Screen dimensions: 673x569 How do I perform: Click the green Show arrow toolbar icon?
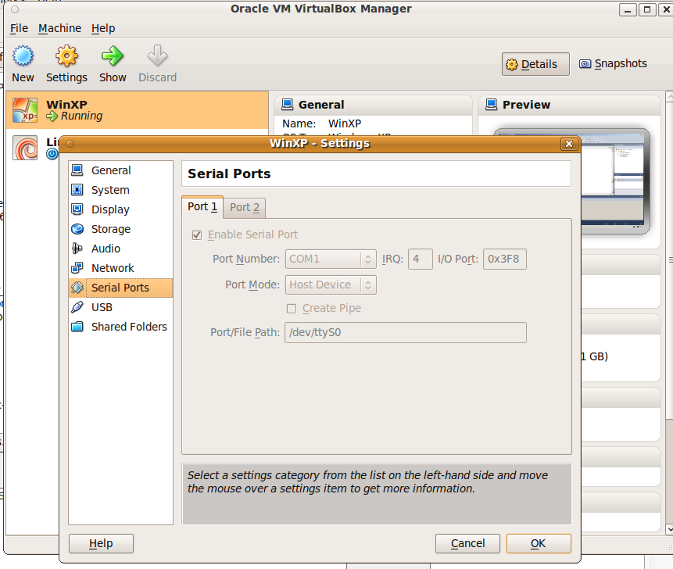pyautogui.click(x=113, y=56)
